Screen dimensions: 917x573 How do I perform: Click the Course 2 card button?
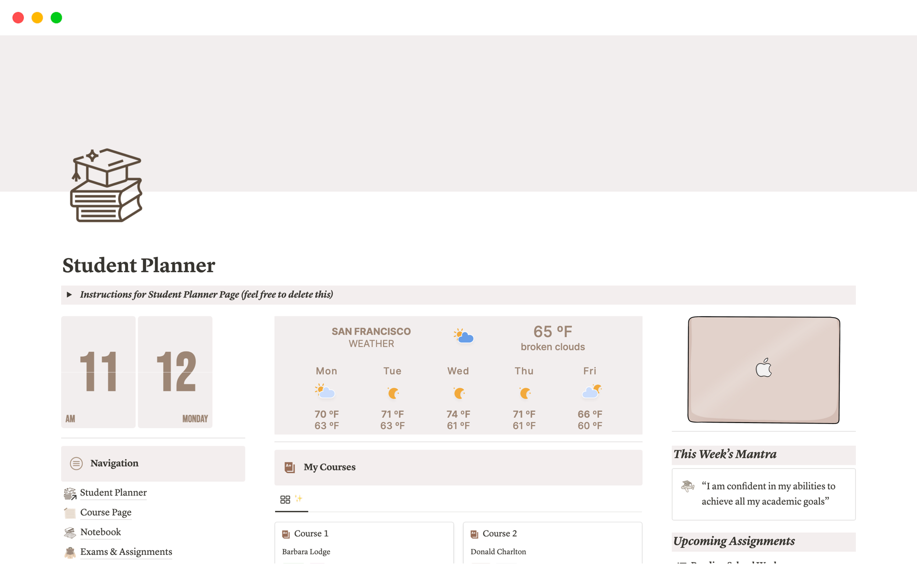[x=553, y=541]
